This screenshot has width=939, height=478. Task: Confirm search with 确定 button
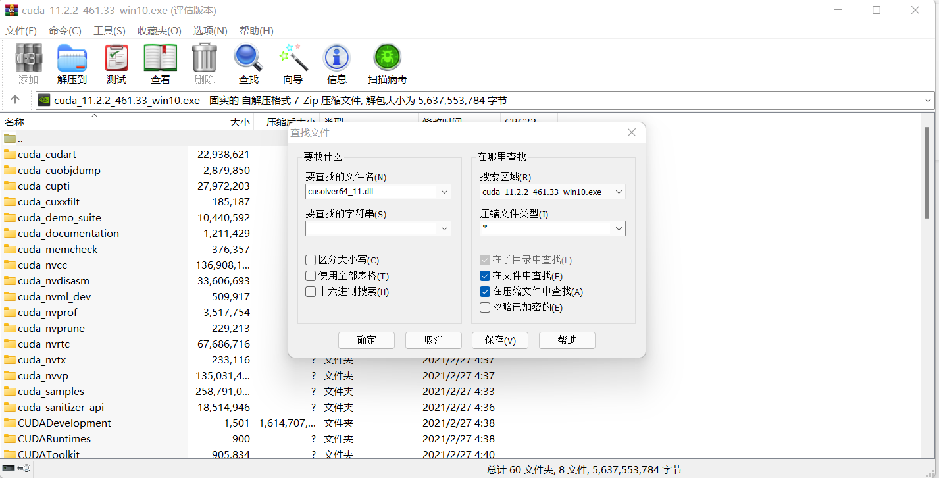click(x=367, y=340)
